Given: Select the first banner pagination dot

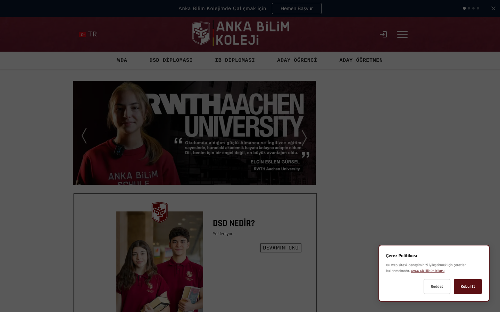Looking at the screenshot, I should coord(464,8).
